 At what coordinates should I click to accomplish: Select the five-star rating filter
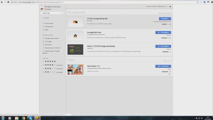[44, 61]
